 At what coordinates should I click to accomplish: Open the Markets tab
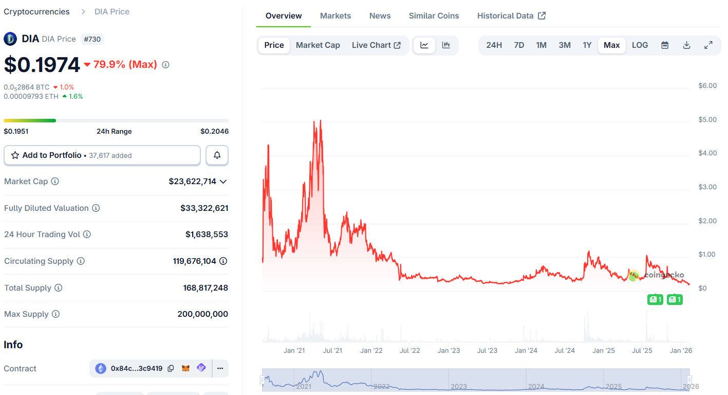(x=335, y=16)
